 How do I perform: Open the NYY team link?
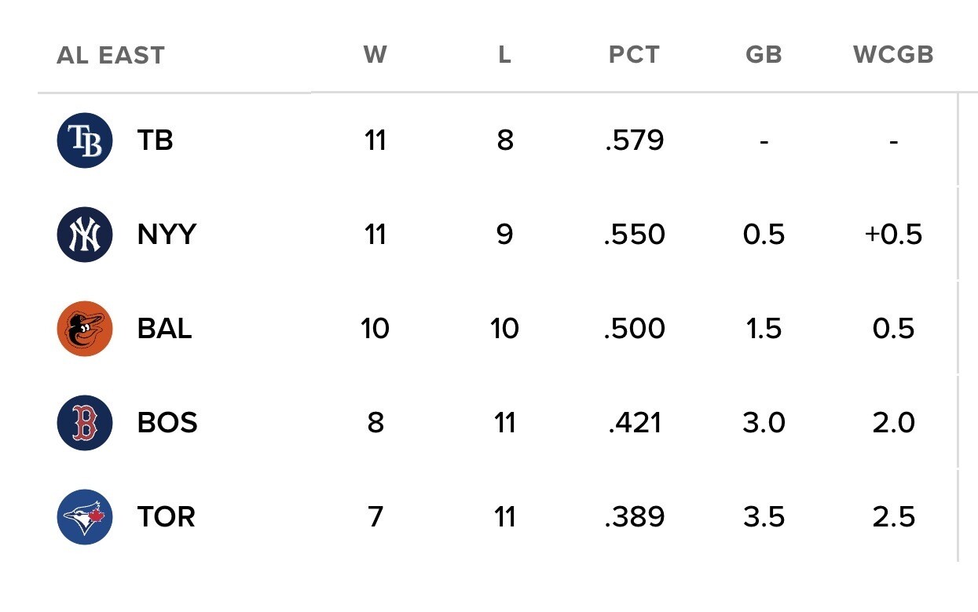[167, 235]
